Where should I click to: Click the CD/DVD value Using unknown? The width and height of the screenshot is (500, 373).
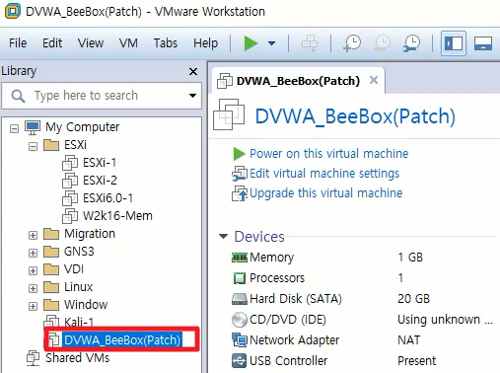coord(445,320)
